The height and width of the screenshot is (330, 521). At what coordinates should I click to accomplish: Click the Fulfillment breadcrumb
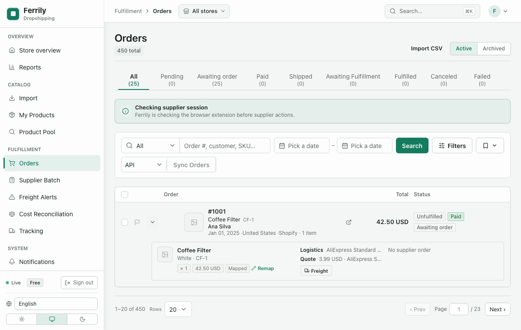[x=128, y=11]
